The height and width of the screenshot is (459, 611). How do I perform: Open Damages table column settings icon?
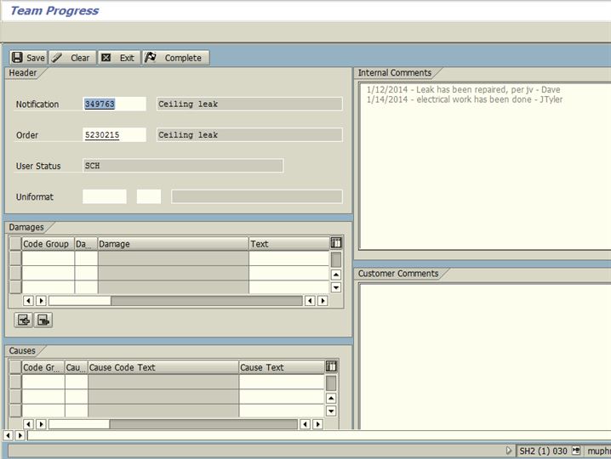click(x=336, y=244)
